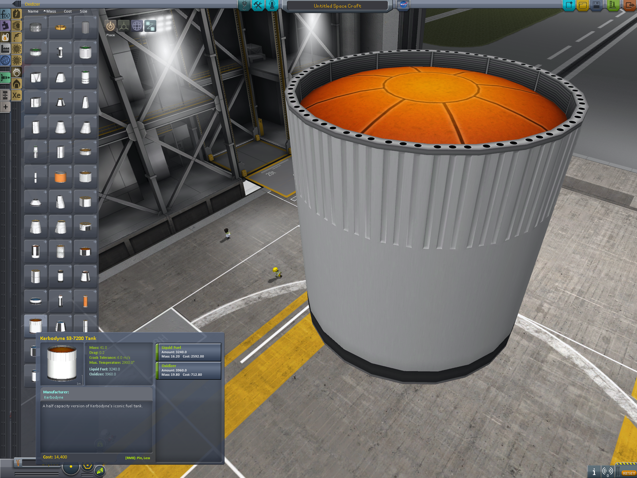Select the Offset gizmo tool

[x=124, y=26]
